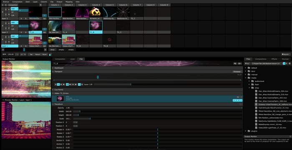Click the BPM Pause button
This screenshot has height=150, width=292.
pos(45,55)
